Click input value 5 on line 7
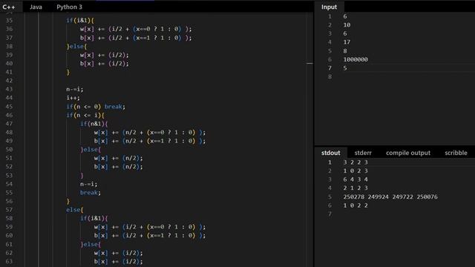This screenshot has width=475, height=267. [x=345, y=68]
